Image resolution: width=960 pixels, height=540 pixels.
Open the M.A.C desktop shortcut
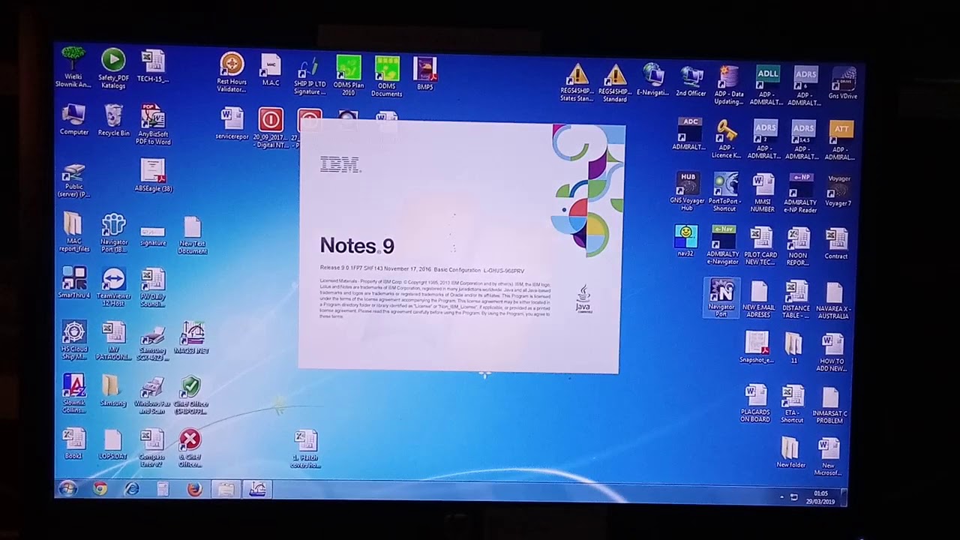pos(271,70)
